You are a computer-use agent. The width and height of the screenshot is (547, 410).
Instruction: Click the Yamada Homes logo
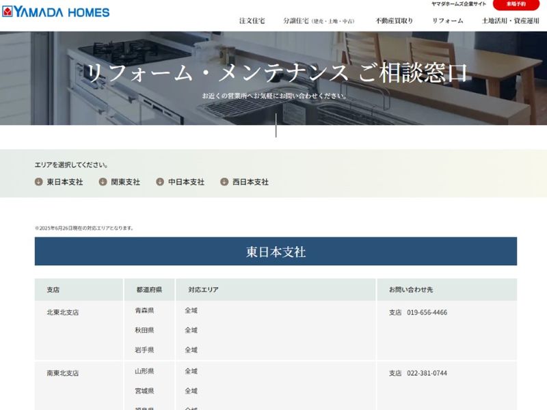coord(55,12)
